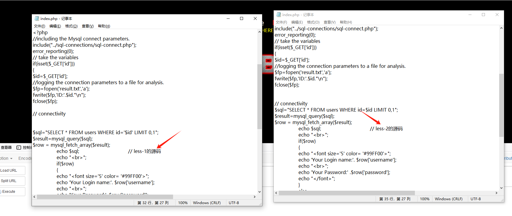Image resolution: width=512 pixels, height=216 pixels.
Task: Click scroll-right arrow in left Notepad window
Action: tap(255, 197)
